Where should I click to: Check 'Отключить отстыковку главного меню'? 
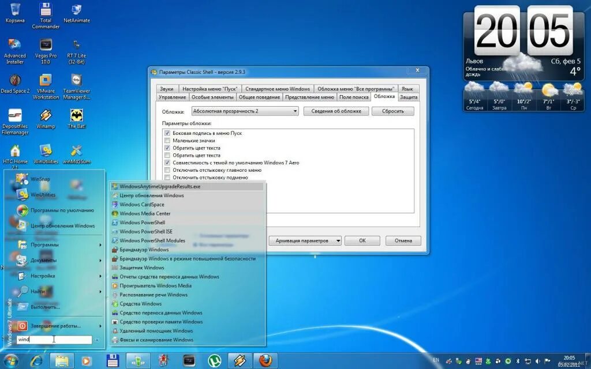(x=167, y=170)
